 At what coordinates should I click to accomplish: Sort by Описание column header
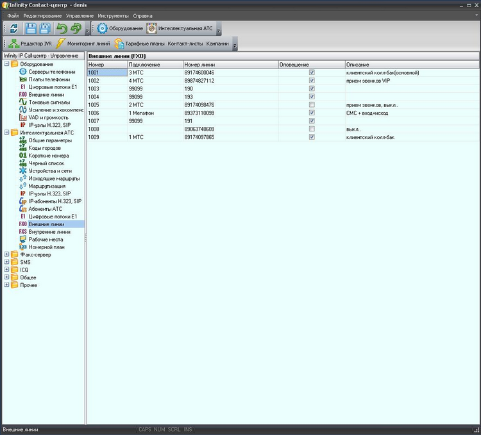[x=412, y=65]
